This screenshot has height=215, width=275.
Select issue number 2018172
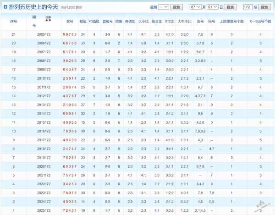pyautogui.click(x=44, y=149)
